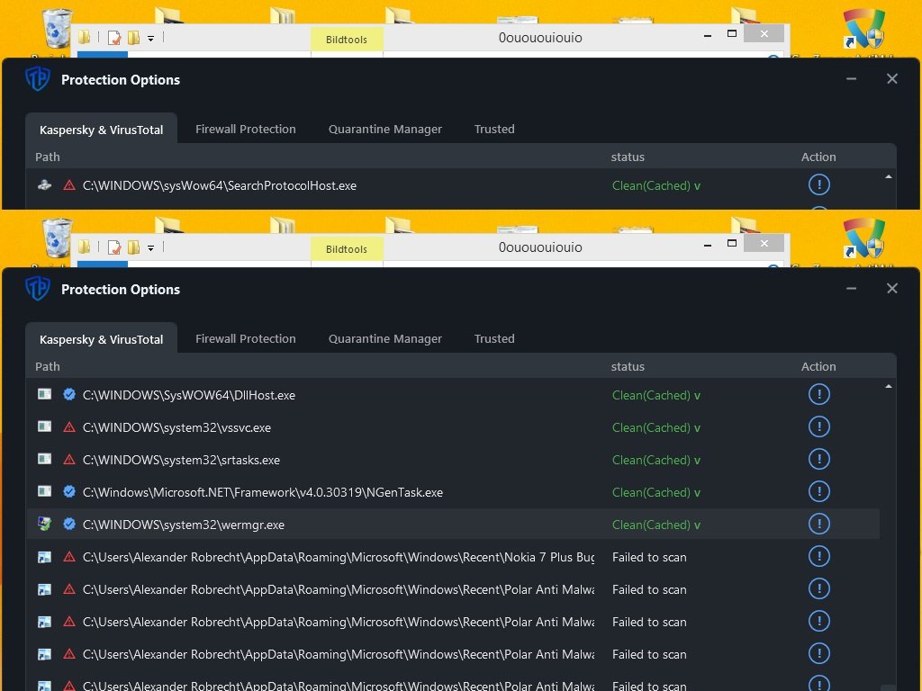Maximize the lower Explorer window 0ouououiouio
The height and width of the screenshot is (691, 922).
coord(732,243)
